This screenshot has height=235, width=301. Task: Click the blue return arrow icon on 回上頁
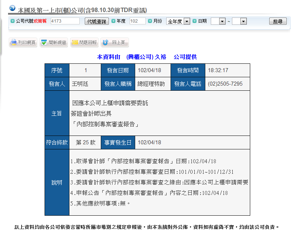click(106, 42)
